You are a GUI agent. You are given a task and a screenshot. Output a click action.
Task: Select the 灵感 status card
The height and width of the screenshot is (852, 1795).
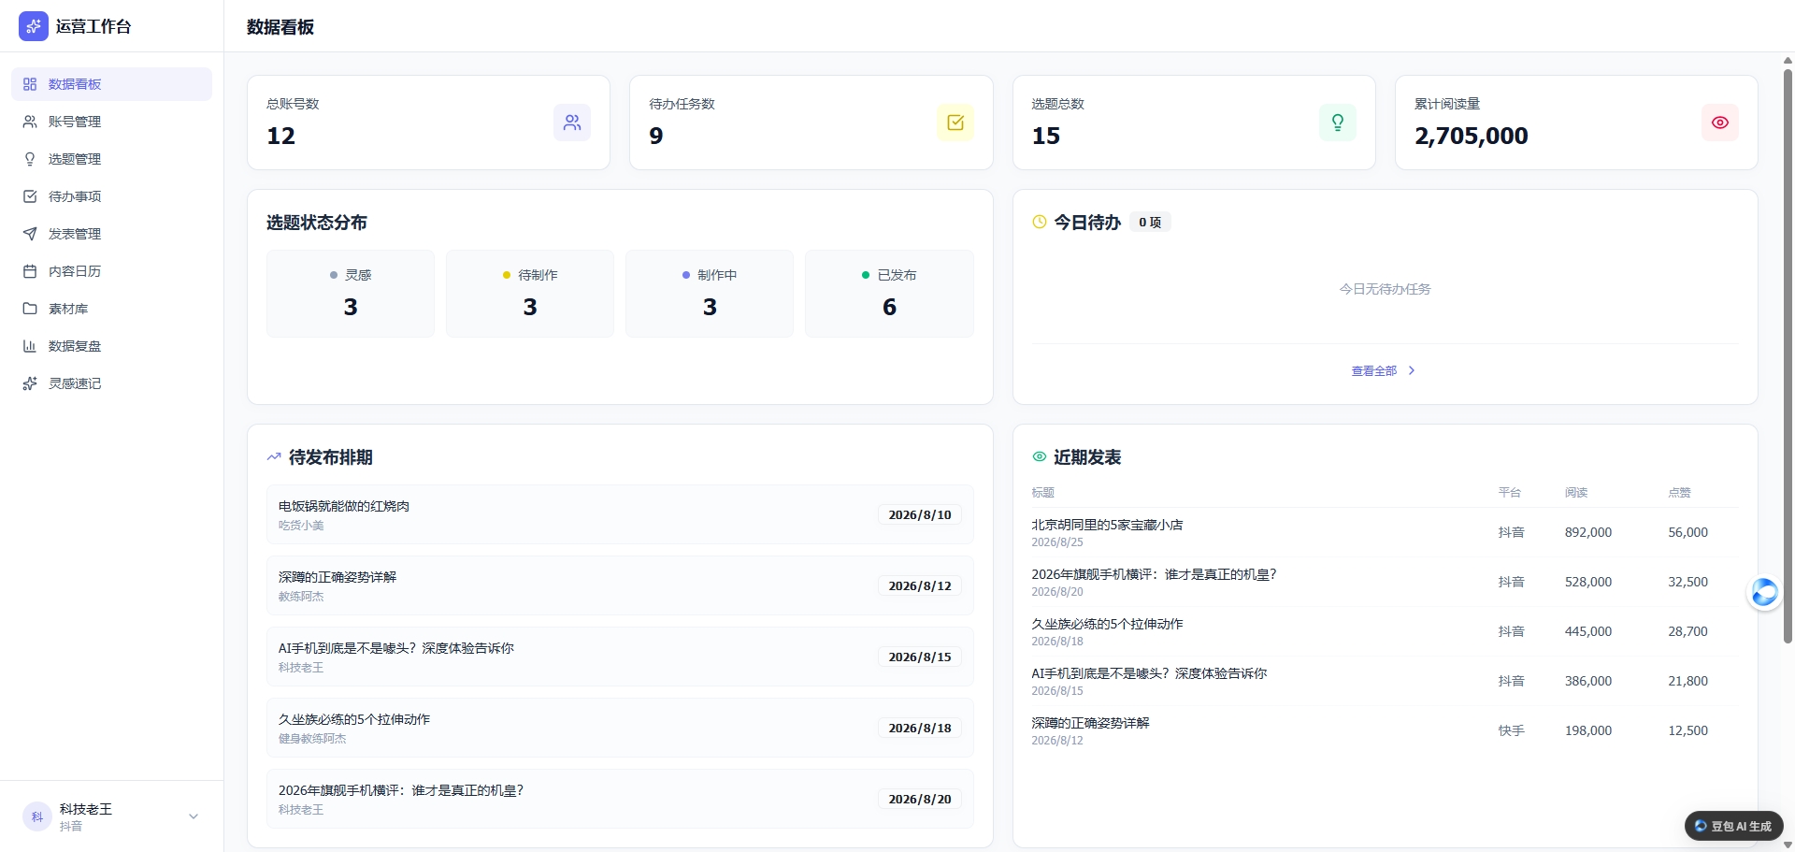click(x=351, y=293)
